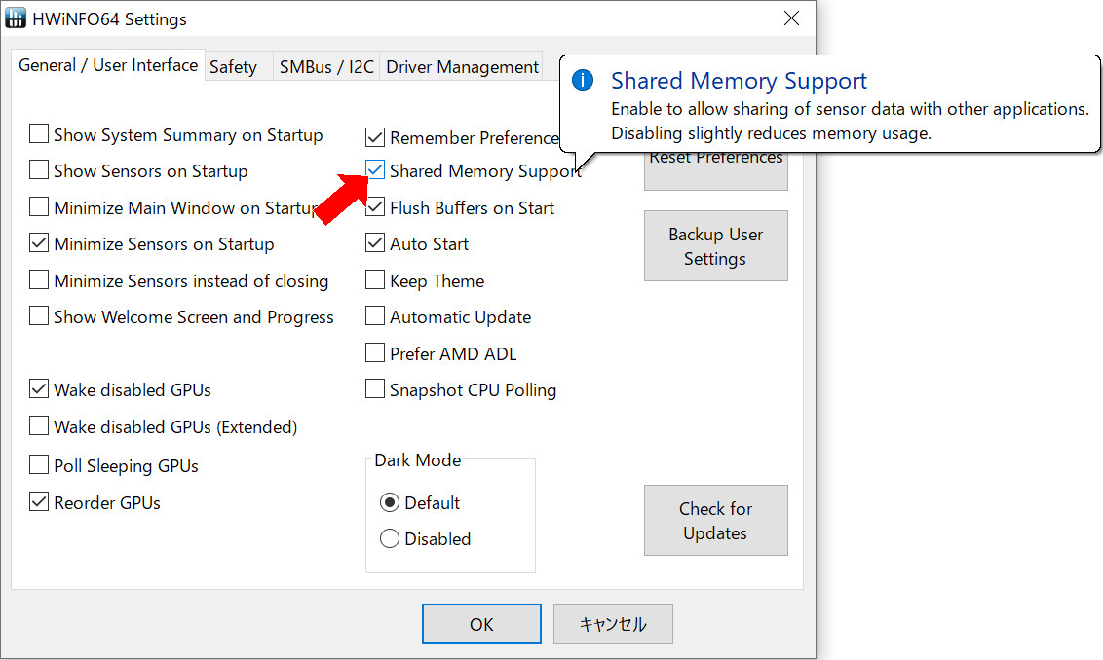Turn off Auto Start option

tap(375, 243)
